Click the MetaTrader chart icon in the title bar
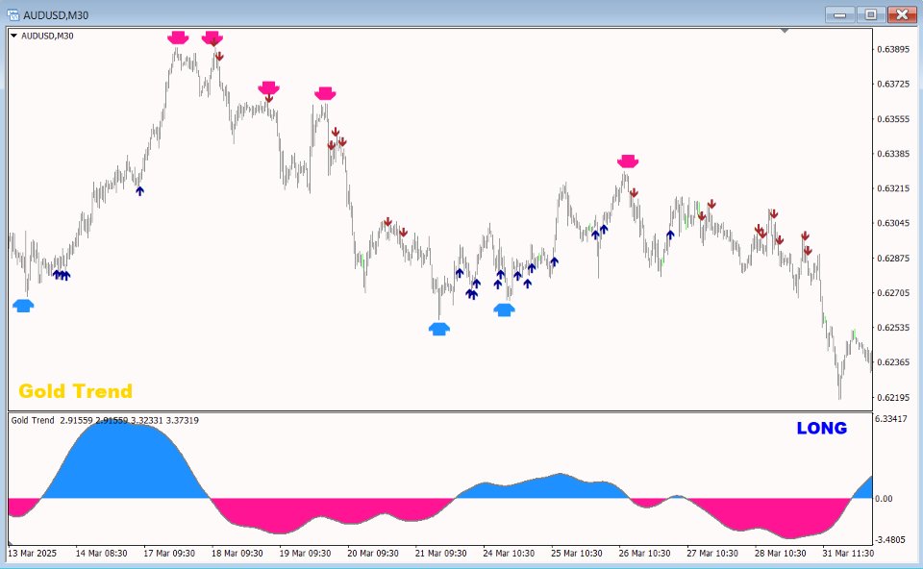The width and height of the screenshot is (923, 569). [12, 14]
